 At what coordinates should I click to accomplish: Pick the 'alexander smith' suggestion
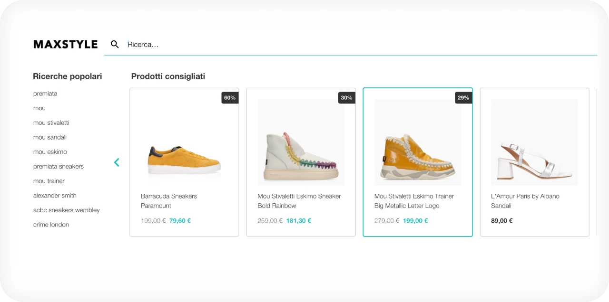[x=55, y=196]
